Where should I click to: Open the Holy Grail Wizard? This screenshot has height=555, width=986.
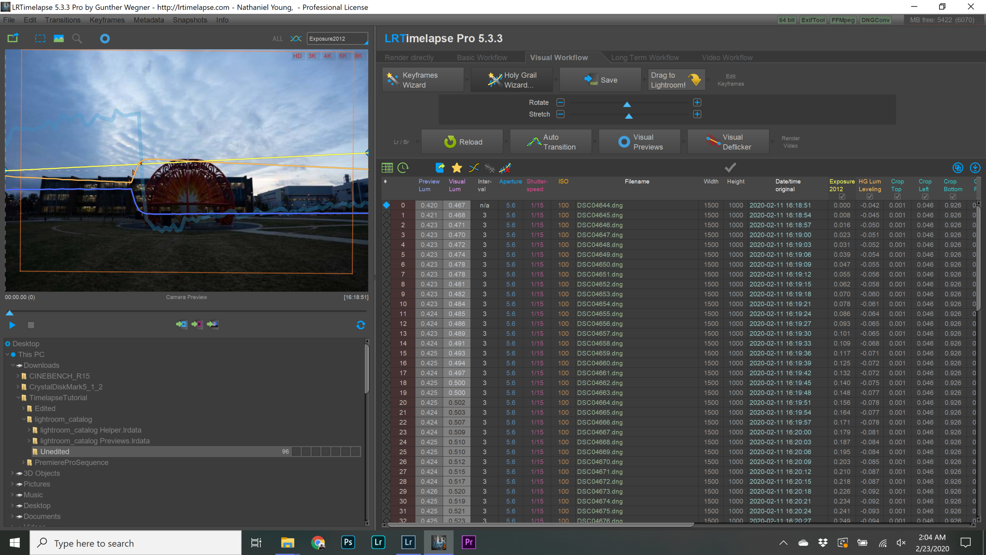(x=512, y=80)
